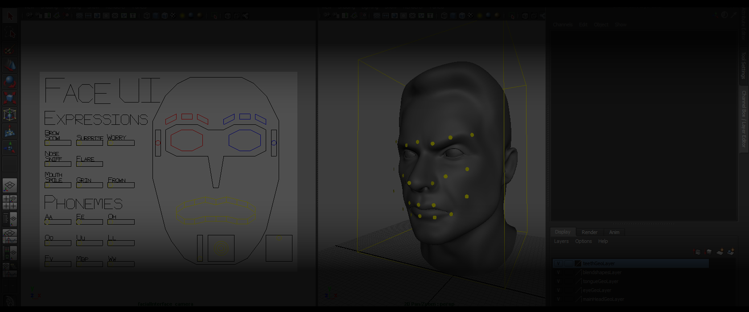Activate the Lasso select tool
Image resolution: width=749 pixels, height=312 pixels.
coord(10,33)
